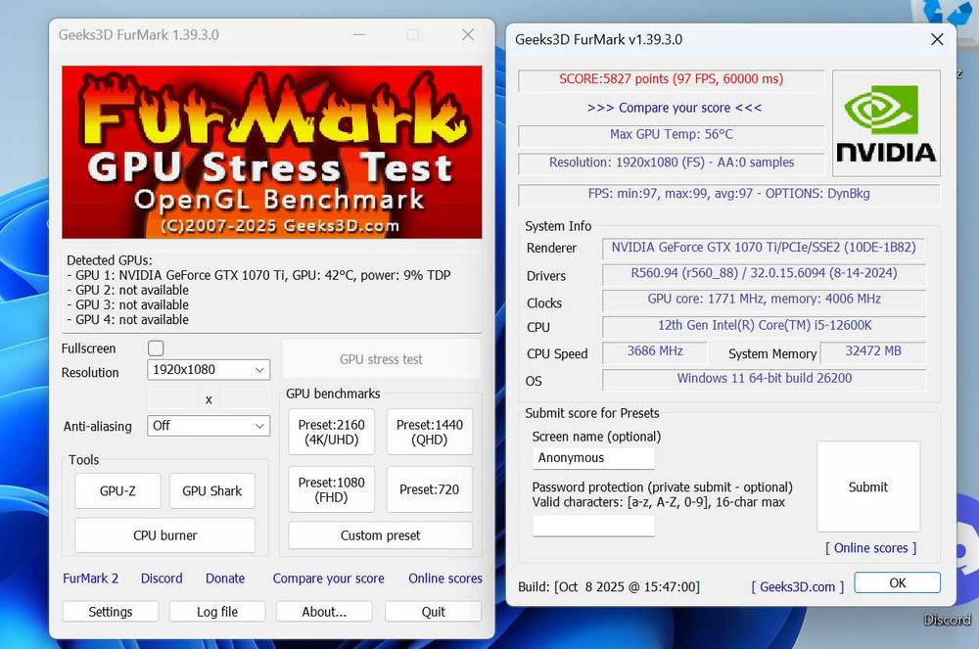Click the Drivers R560.94 field

tap(764, 273)
